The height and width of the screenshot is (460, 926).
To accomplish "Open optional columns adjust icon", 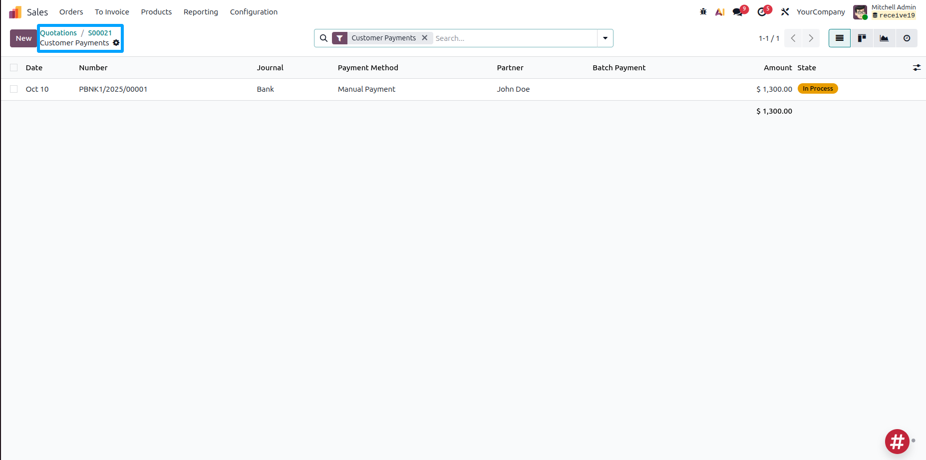I will (x=917, y=68).
